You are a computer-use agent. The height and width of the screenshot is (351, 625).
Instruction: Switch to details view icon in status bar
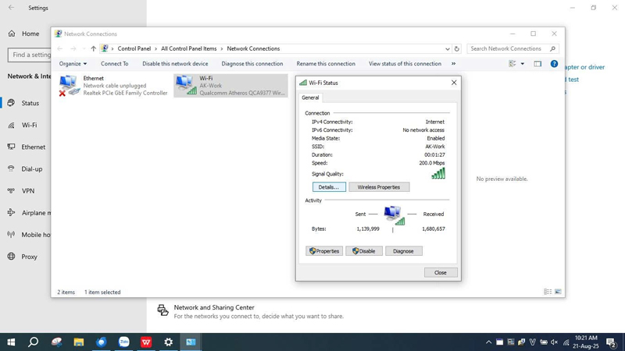click(x=548, y=292)
